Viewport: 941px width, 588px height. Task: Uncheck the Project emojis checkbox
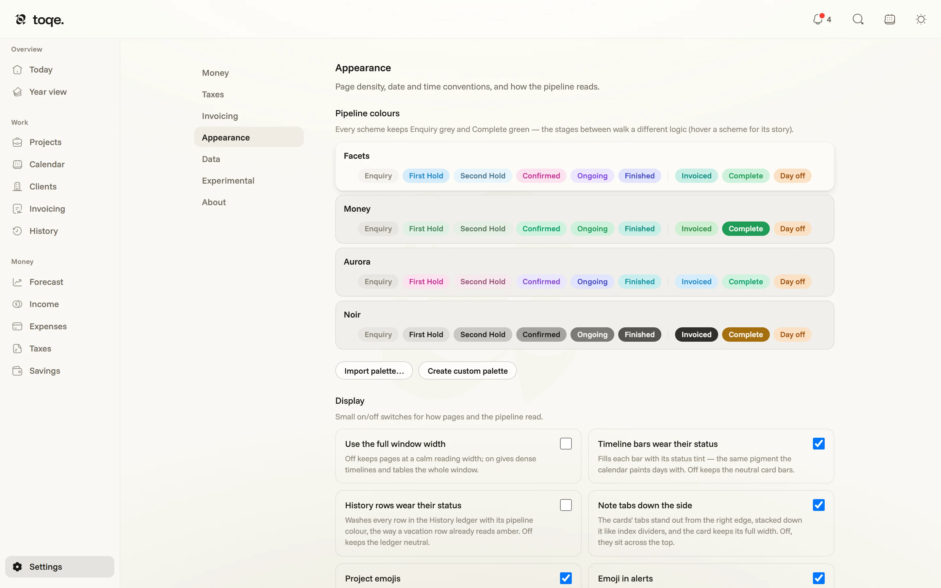tap(566, 578)
